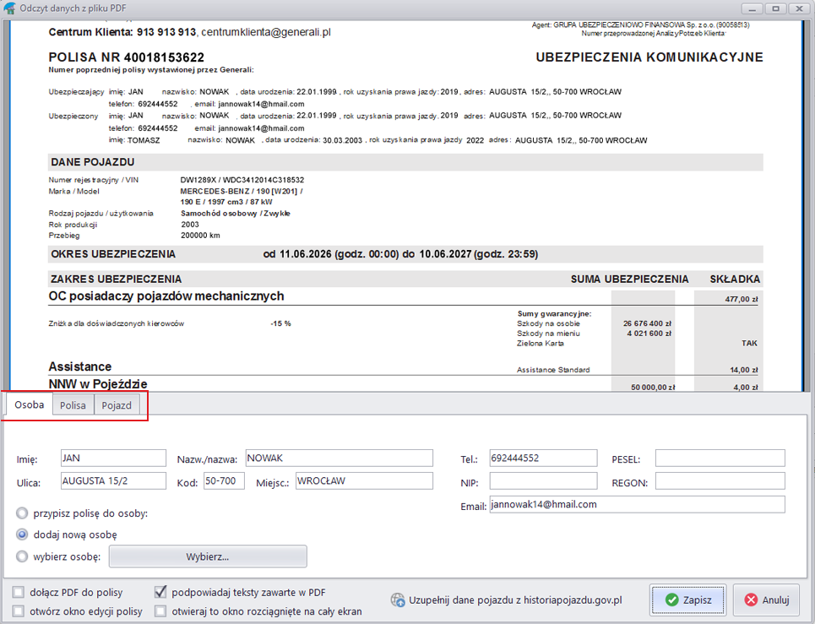Click the 'DANE POJAZDU' section header
The width and height of the screenshot is (815, 624).
pyautogui.click(x=93, y=162)
